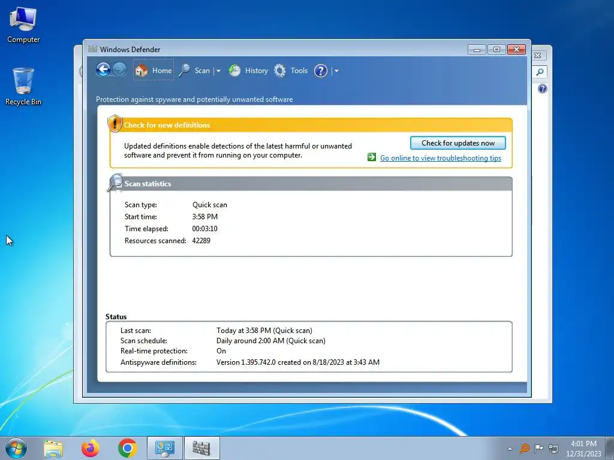Select the 'Quick scan' scan type value
Viewport: 614px width, 460px height.
209,205
